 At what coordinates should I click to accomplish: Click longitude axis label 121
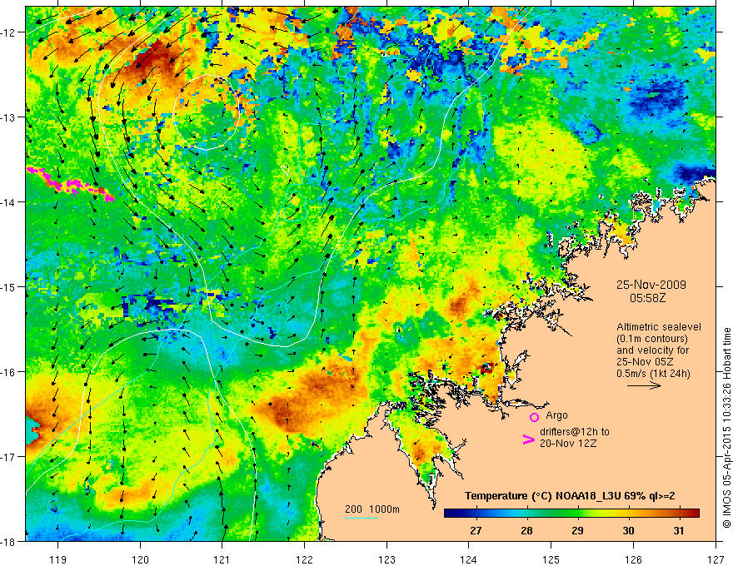pyautogui.click(x=222, y=559)
